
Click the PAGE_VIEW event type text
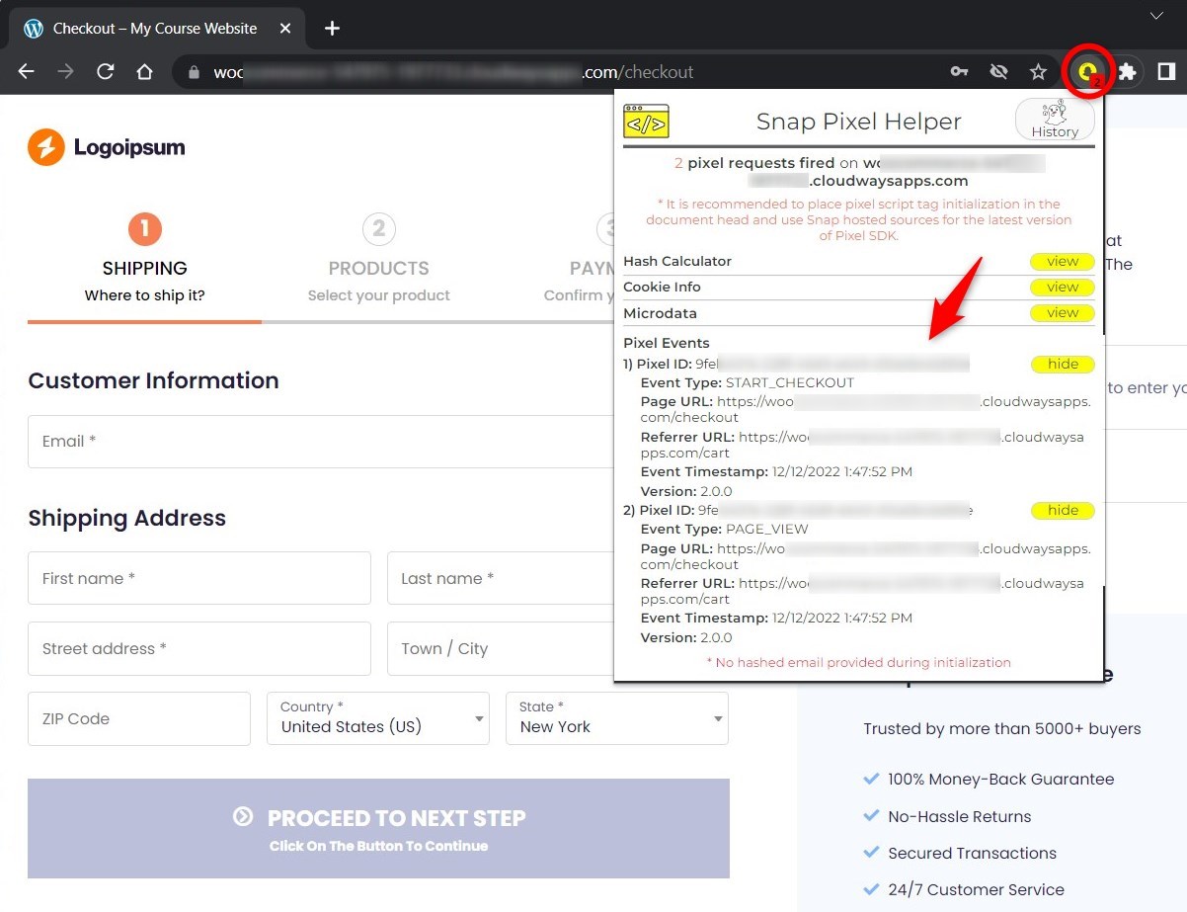tap(767, 529)
